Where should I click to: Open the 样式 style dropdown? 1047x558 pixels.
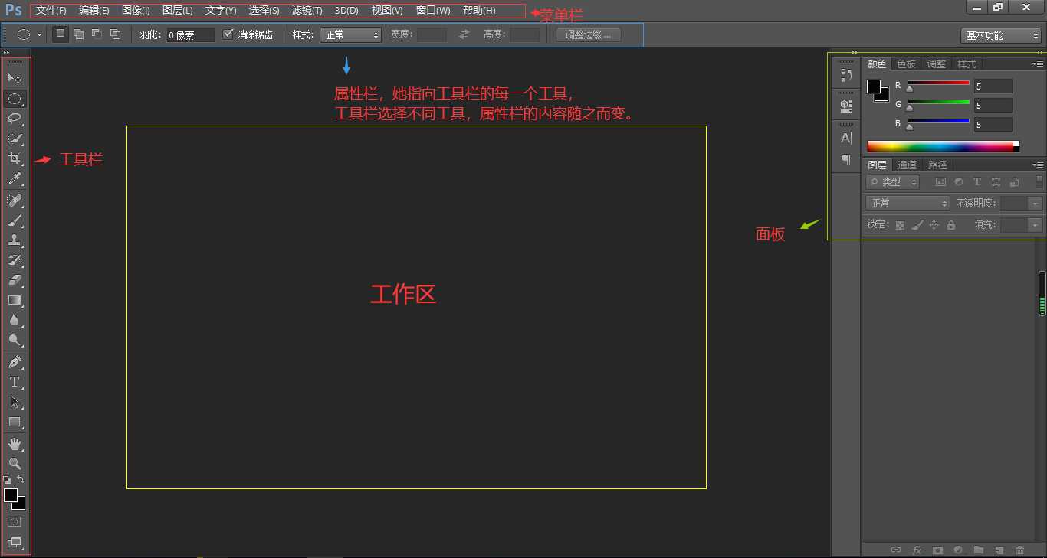350,34
